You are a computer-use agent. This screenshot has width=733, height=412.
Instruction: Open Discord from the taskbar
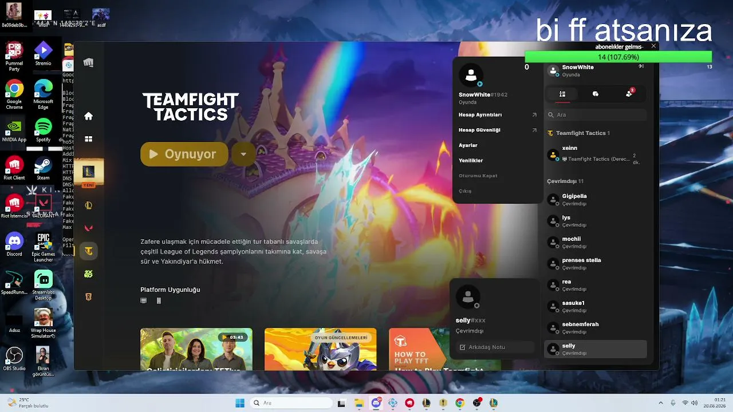tap(376, 403)
